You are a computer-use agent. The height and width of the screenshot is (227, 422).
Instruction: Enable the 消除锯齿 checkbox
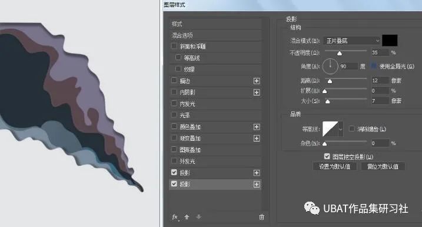(x=352, y=129)
